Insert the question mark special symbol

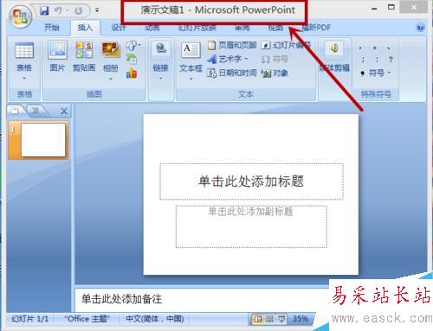[x=391, y=60]
